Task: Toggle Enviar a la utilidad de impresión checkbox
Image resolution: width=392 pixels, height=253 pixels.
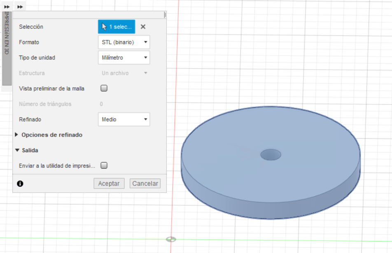Action: pos(104,165)
